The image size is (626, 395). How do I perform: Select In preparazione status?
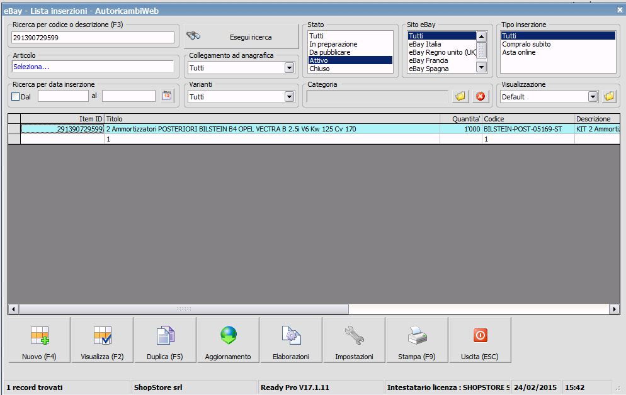point(350,44)
